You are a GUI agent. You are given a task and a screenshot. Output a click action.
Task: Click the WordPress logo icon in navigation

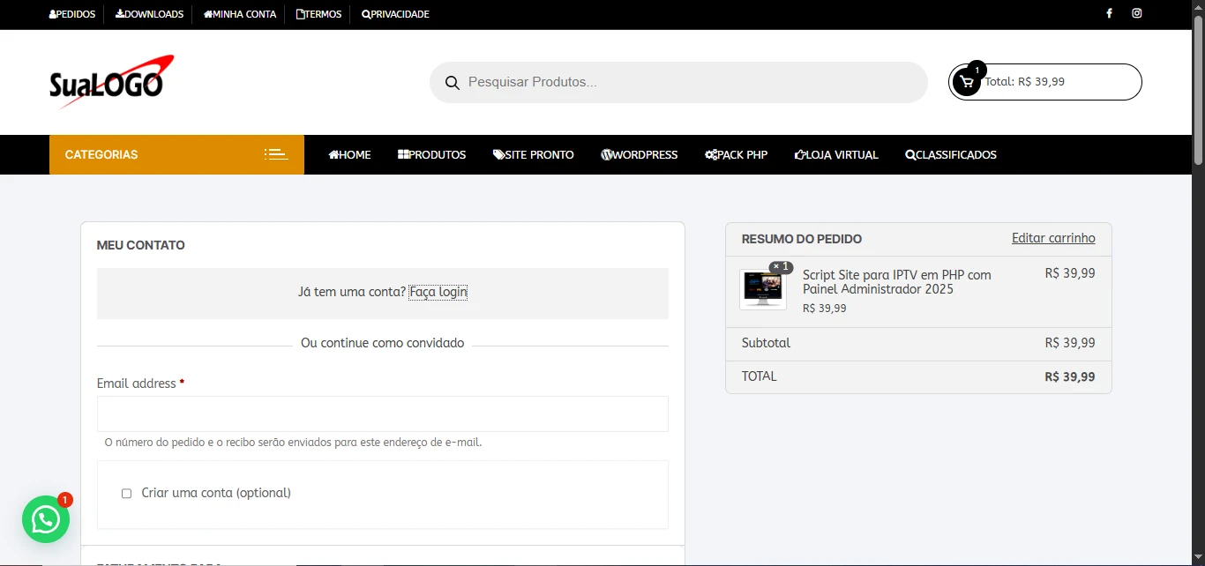[605, 154]
